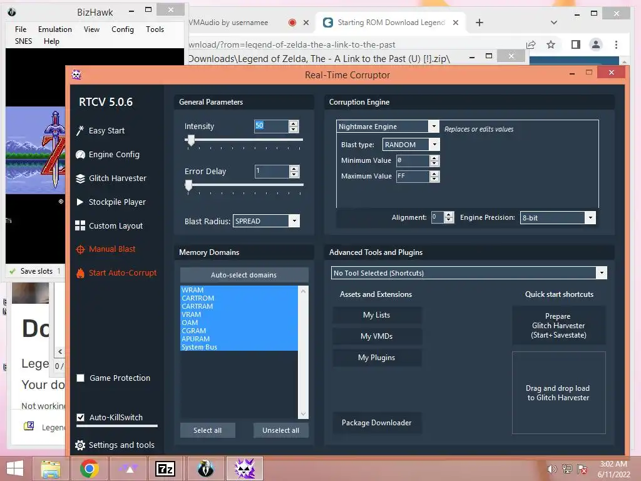641x481 pixels.
Task: Open Easy Start wand icon
Action: pyautogui.click(x=80, y=130)
